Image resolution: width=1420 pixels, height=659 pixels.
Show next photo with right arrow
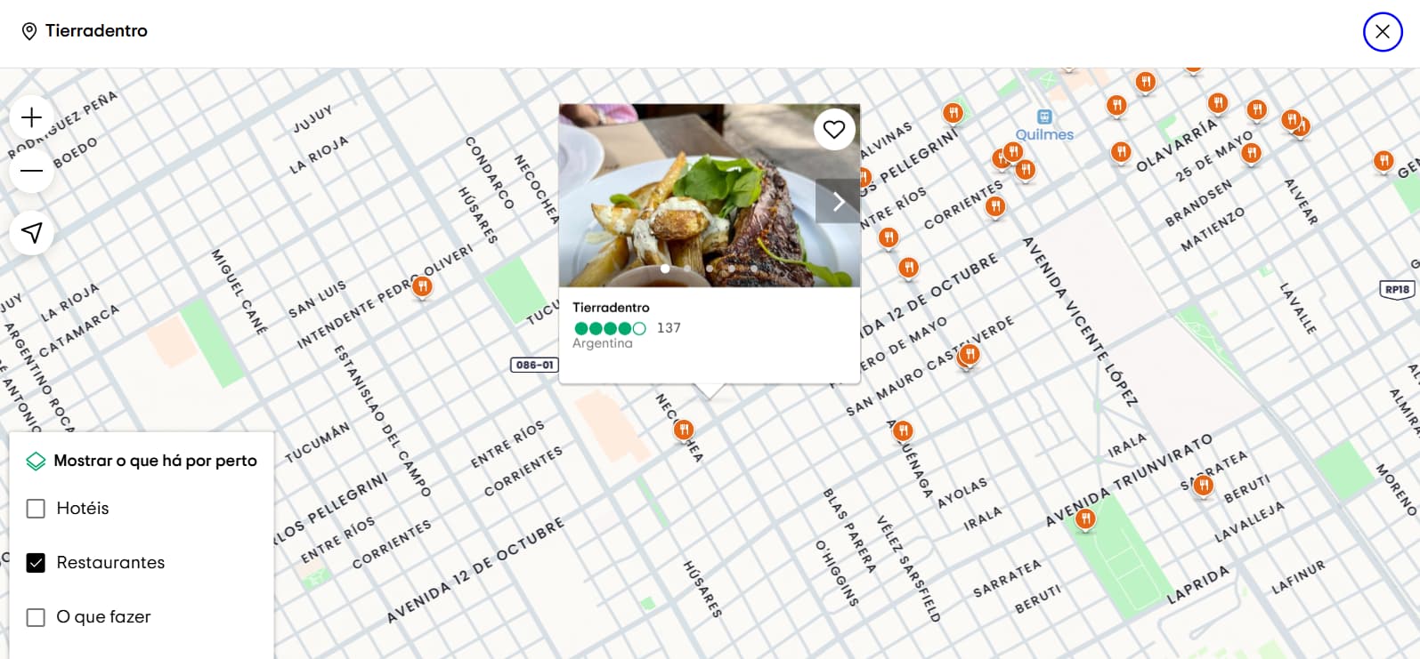[x=838, y=202]
